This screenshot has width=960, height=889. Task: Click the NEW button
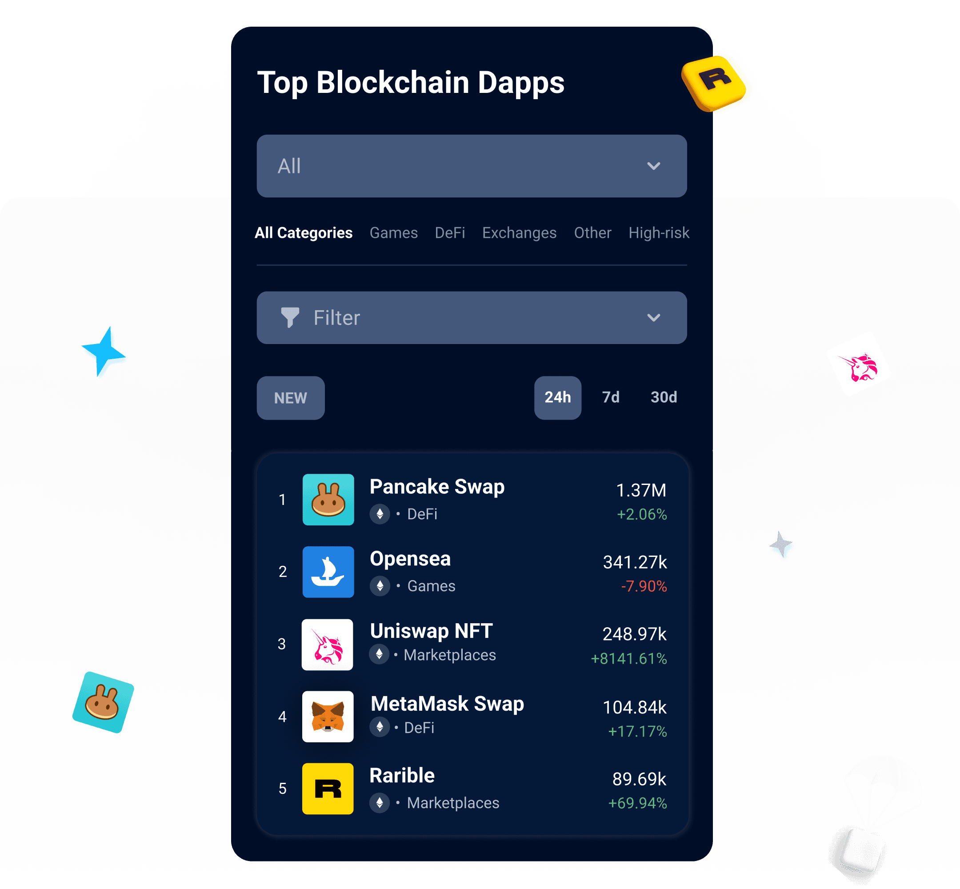pos(292,396)
